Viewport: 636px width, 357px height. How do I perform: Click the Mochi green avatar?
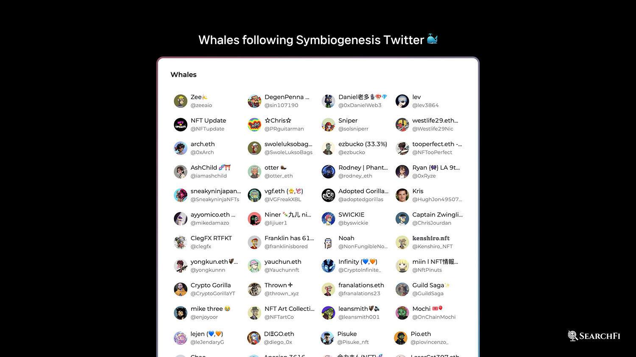(402, 313)
